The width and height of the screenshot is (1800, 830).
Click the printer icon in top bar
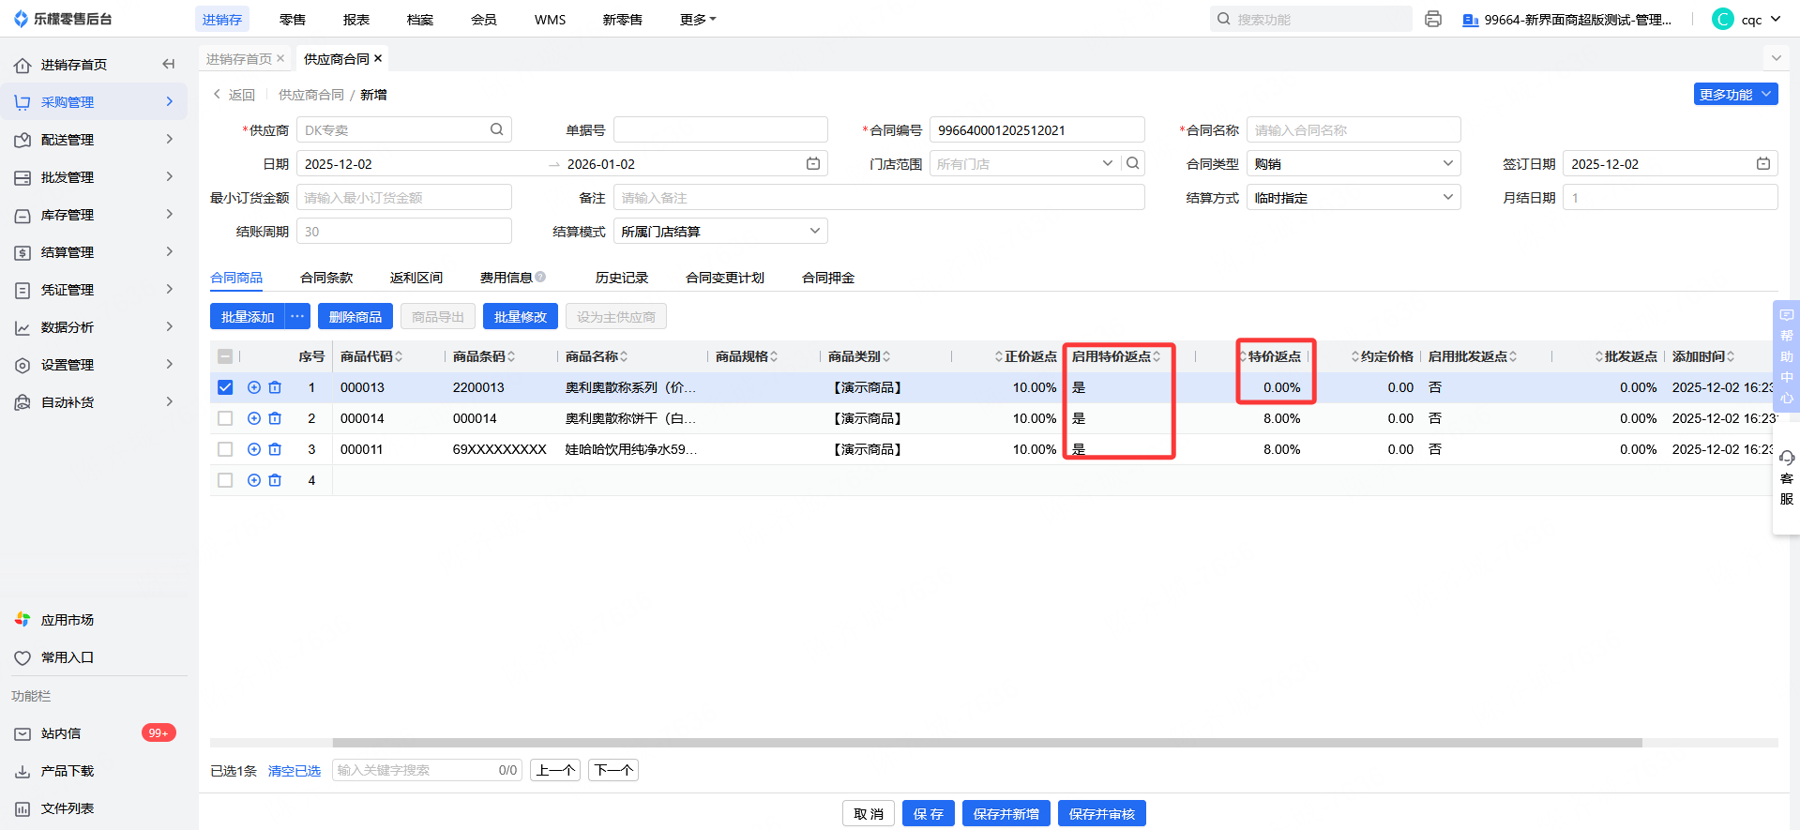pyautogui.click(x=1432, y=19)
